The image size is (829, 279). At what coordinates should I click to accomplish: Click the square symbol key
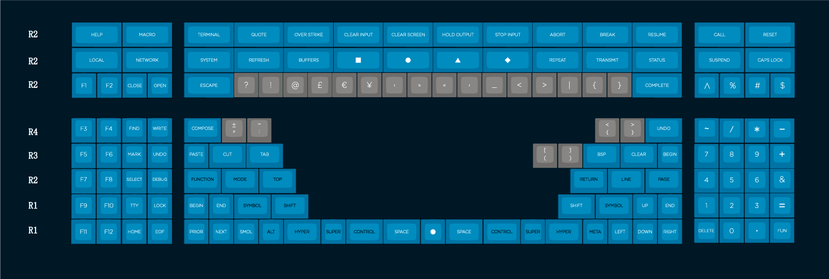pos(358,60)
